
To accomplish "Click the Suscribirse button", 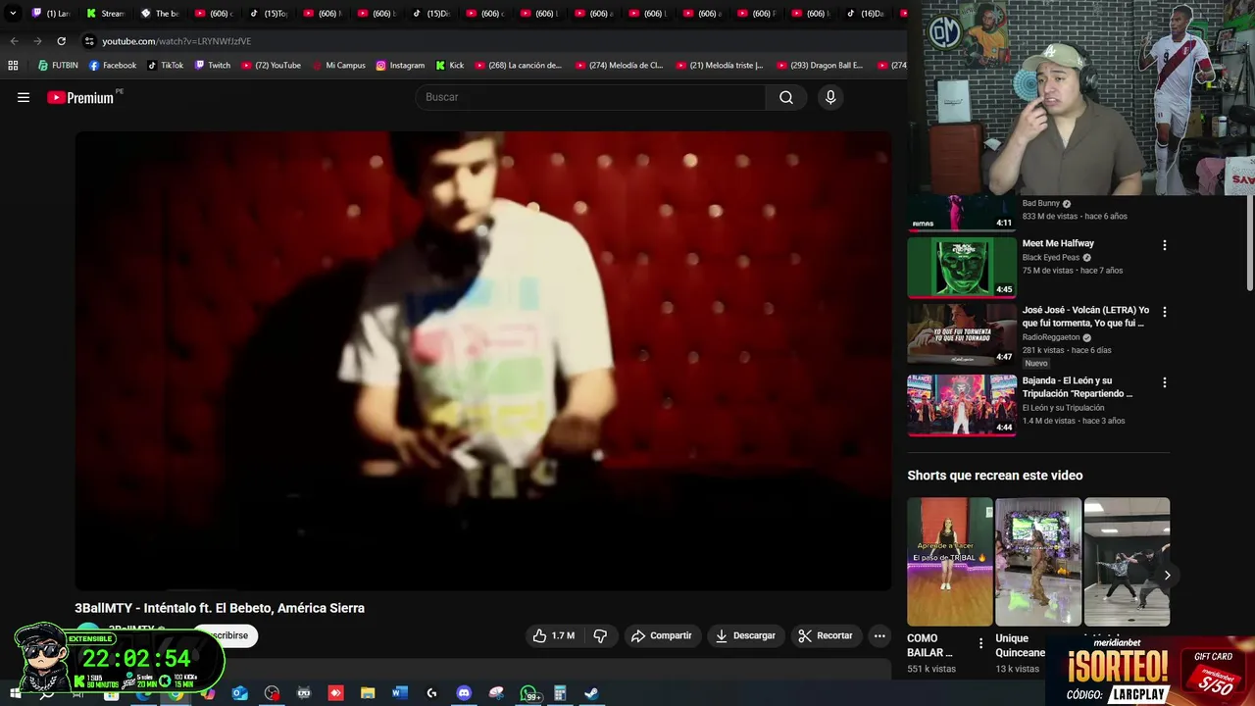I will click(225, 635).
